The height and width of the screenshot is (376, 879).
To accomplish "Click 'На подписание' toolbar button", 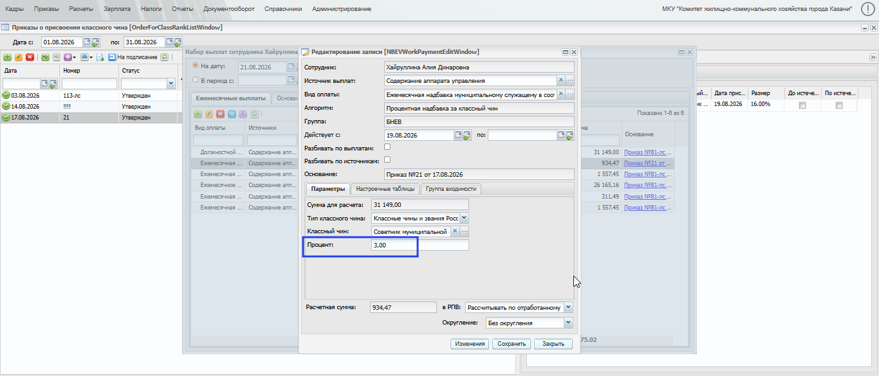I will [133, 57].
